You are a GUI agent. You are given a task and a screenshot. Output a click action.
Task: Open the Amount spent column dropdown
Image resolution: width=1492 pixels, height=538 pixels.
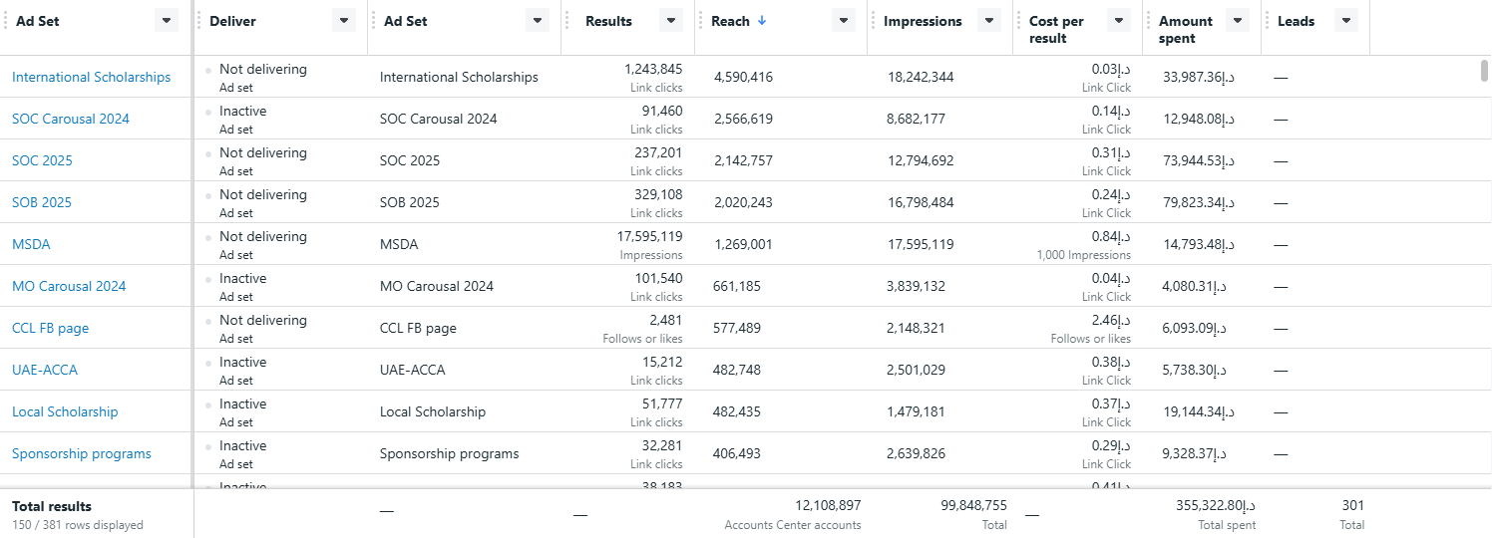point(1238,21)
